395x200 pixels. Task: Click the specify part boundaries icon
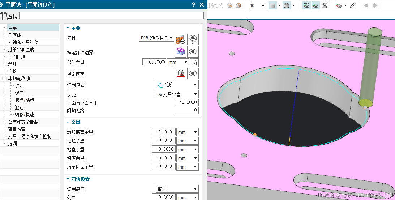[x=181, y=51]
